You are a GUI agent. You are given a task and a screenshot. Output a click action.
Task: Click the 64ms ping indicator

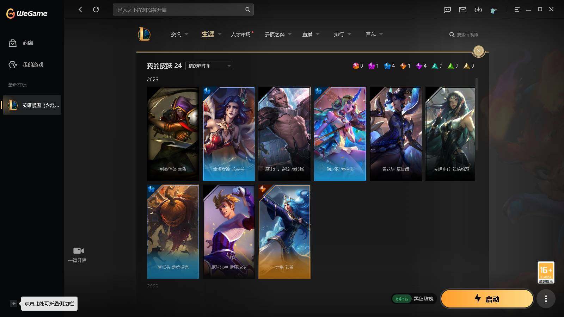(x=402, y=299)
